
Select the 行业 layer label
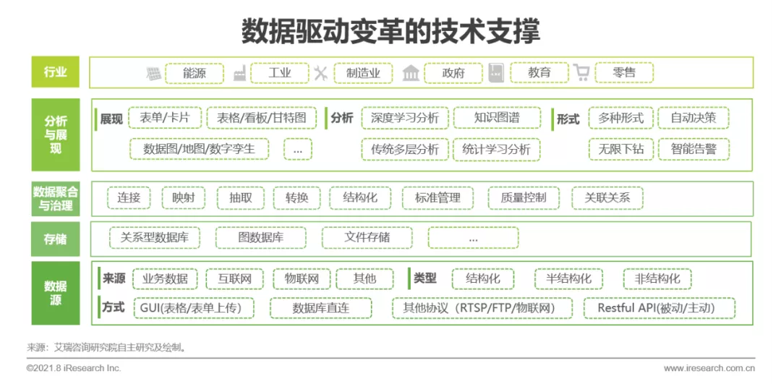(x=55, y=72)
